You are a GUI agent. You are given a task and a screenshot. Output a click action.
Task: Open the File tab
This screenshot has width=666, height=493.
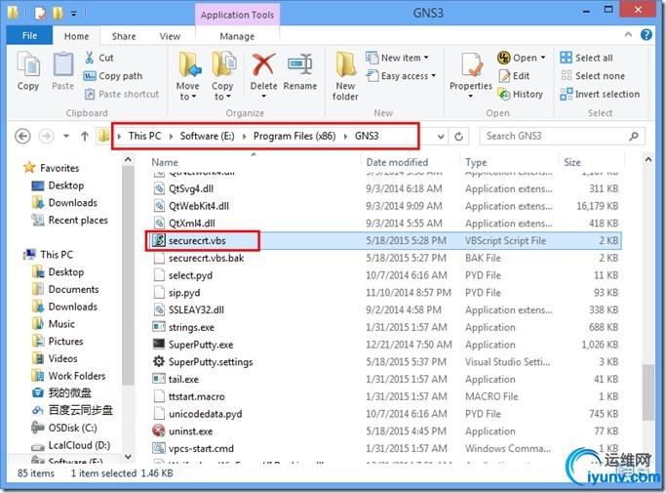[x=29, y=36]
